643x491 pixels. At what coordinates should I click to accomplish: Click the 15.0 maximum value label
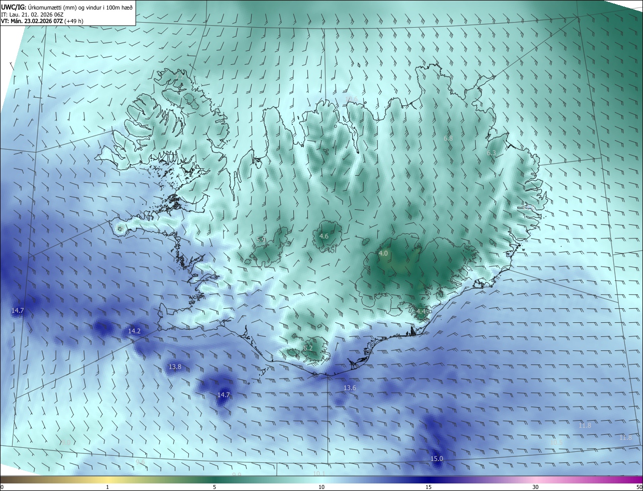(x=437, y=459)
